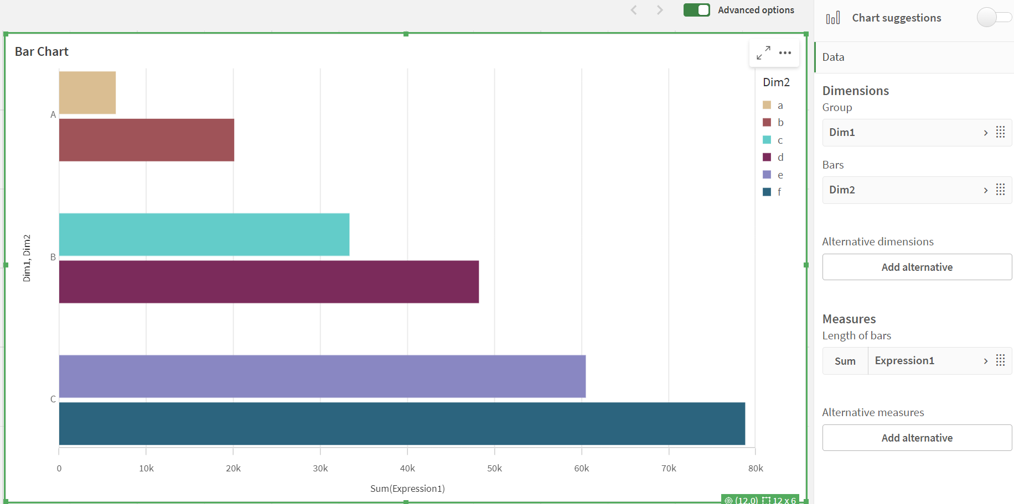Viewport: 1014px width, 504px height.
Task: Click the drag handle next to Dim2
Action: 1000,190
